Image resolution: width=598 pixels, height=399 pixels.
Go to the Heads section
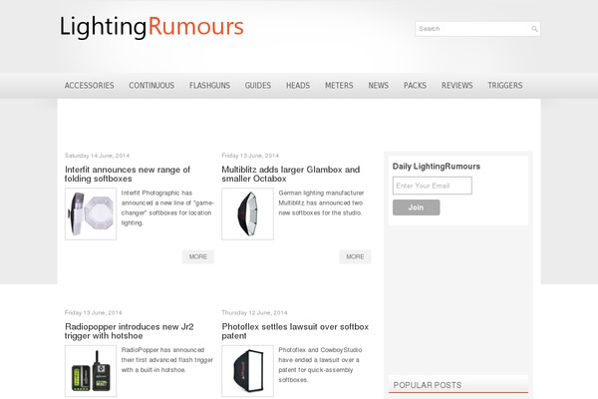(x=298, y=86)
